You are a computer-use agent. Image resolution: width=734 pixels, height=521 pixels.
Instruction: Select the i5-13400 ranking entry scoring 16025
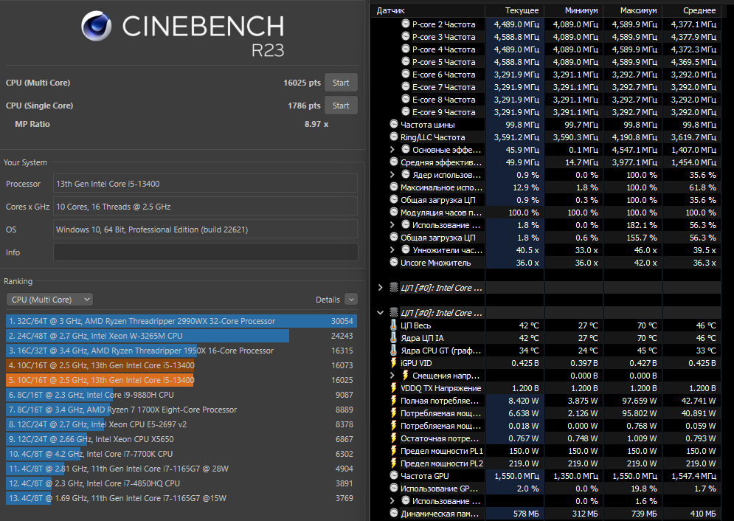coord(181,380)
